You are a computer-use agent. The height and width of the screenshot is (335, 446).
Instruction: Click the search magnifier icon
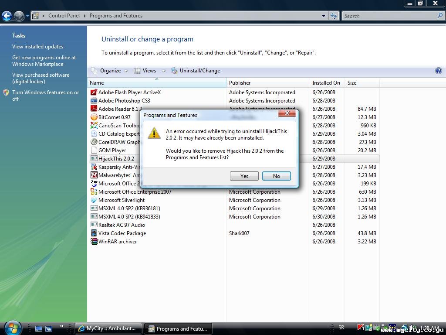(x=440, y=16)
